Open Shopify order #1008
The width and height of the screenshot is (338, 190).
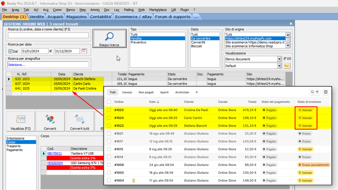119,165
